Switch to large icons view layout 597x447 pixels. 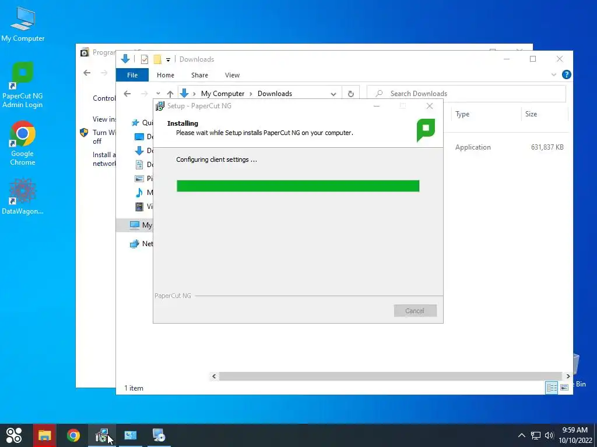(x=564, y=387)
